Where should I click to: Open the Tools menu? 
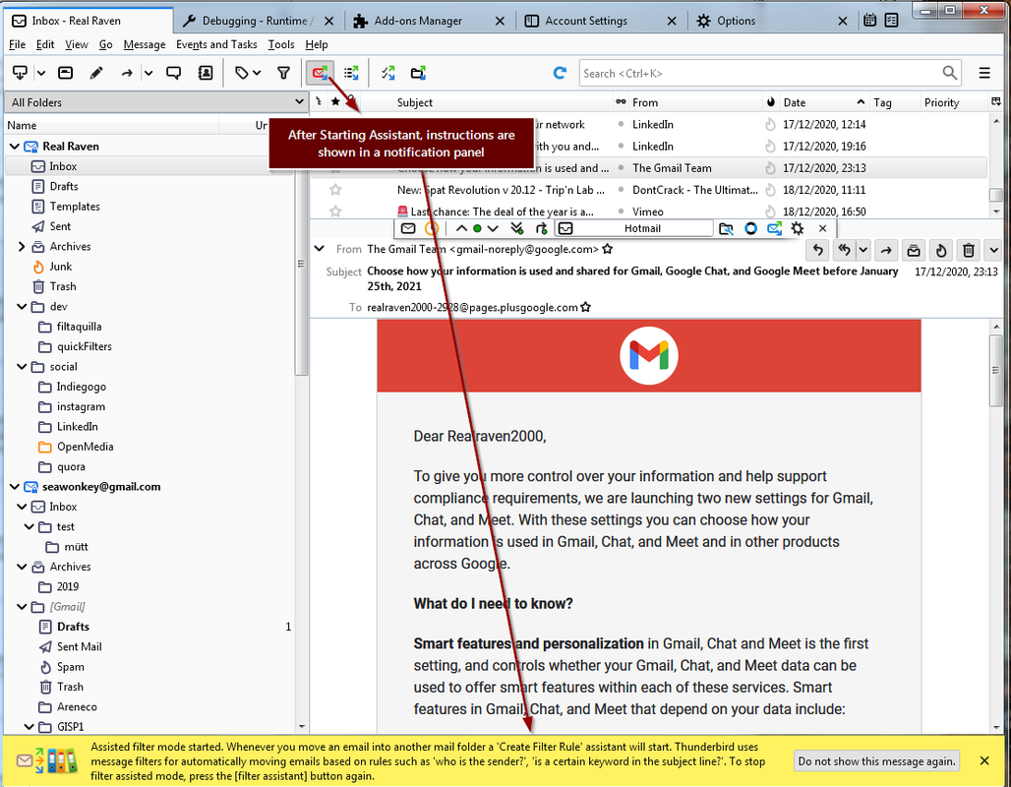[x=280, y=44]
